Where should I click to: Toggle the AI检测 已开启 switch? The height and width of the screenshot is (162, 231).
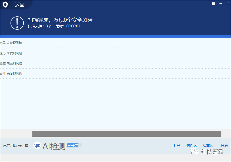(x=74, y=146)
